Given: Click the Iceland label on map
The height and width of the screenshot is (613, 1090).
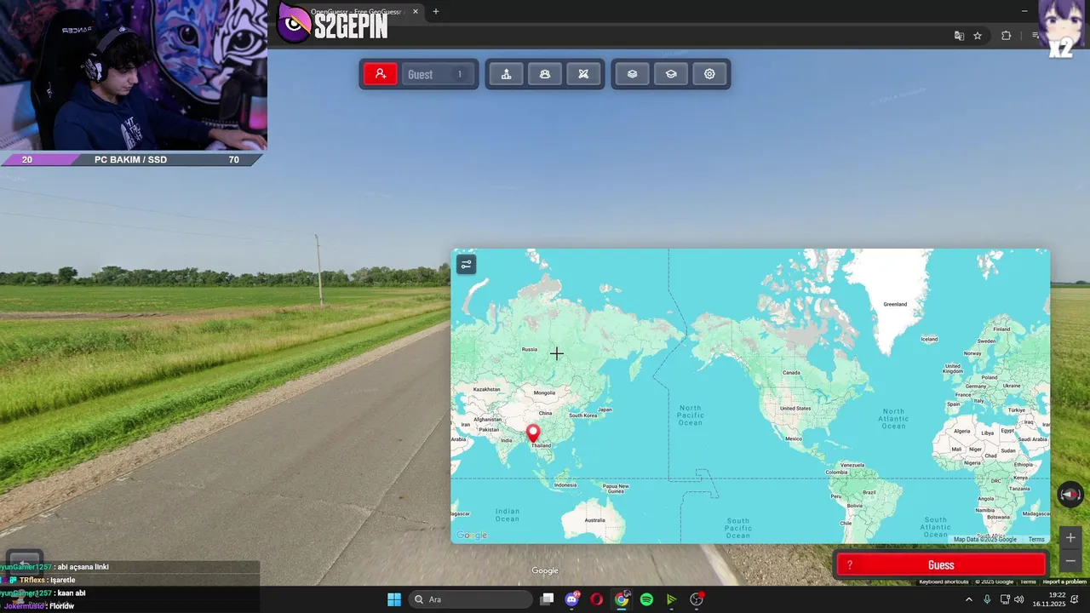Looking at the screenshot, I should 929,339.
